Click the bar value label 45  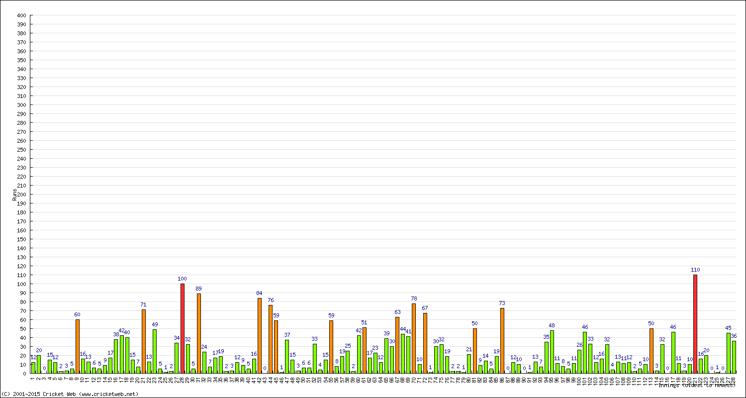pos(728,328)
